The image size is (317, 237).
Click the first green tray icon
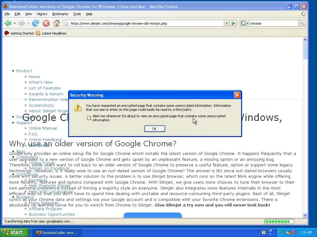point(283,232)
